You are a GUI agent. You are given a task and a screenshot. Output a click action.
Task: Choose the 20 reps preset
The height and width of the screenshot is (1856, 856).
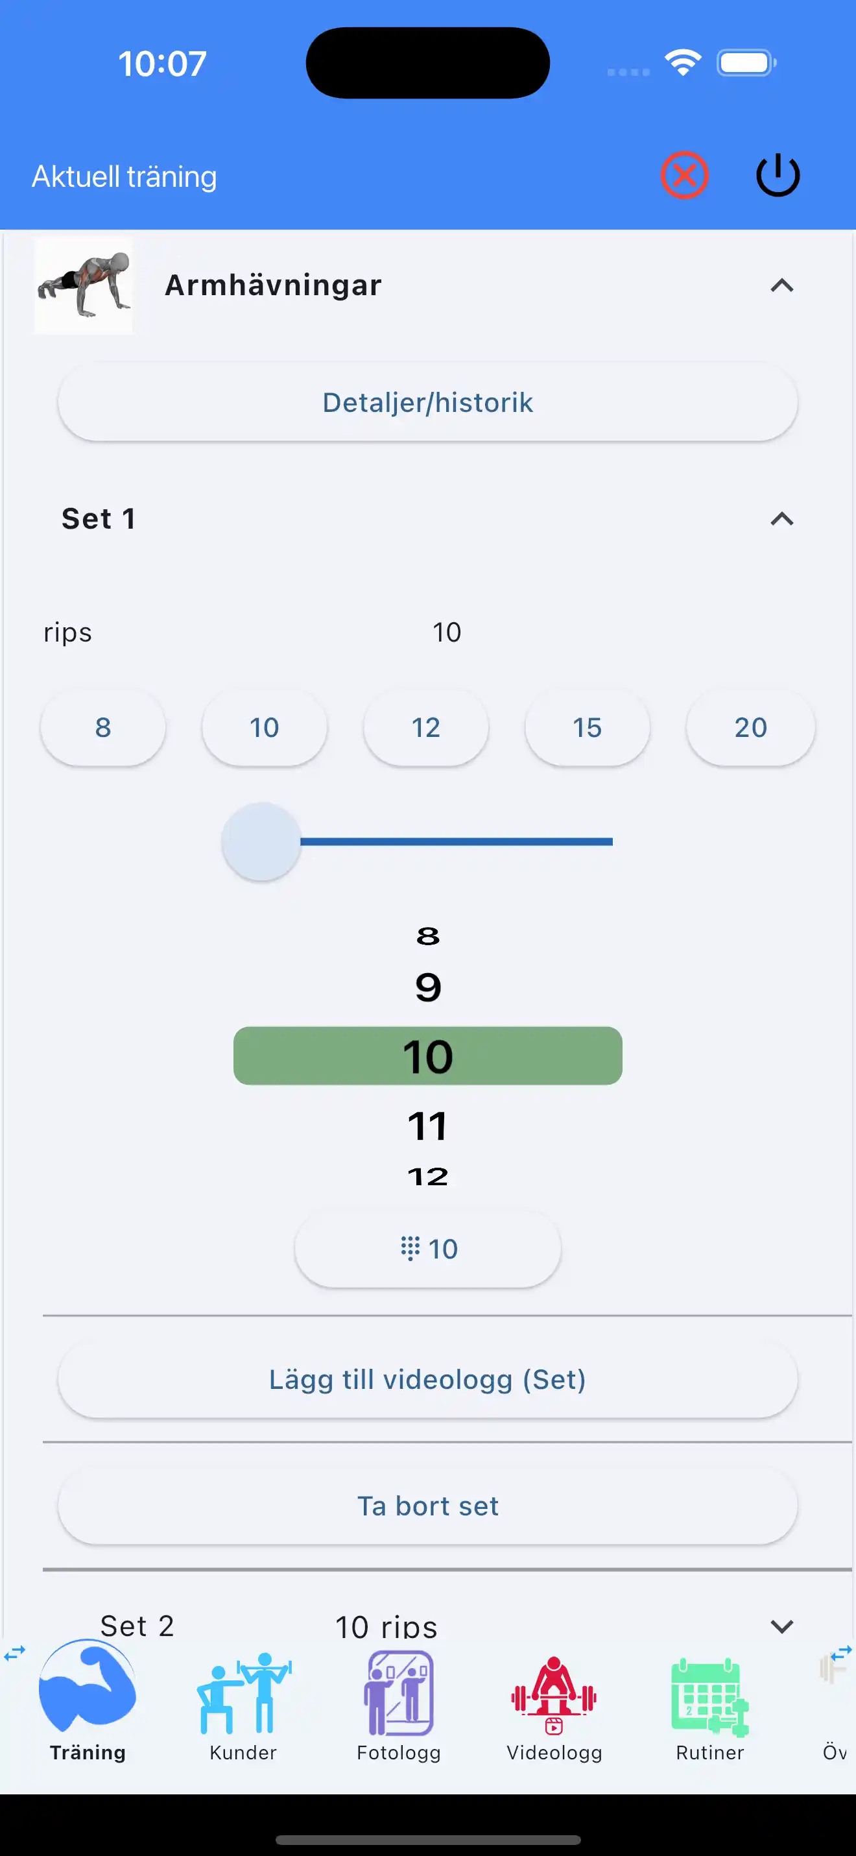750,728
